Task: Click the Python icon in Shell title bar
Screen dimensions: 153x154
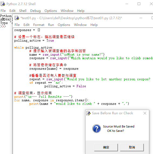Action: coord(3,4)
